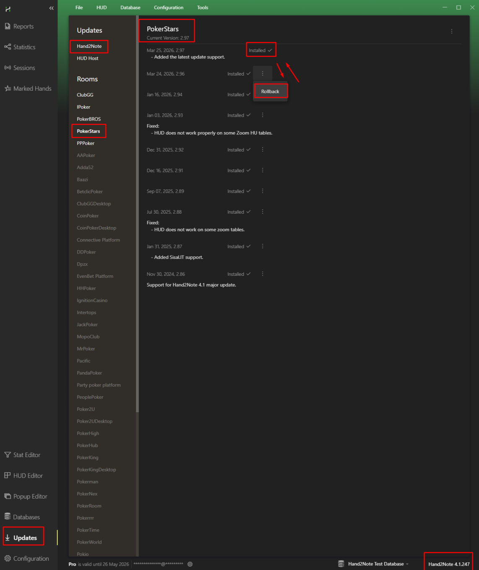The image size is (479, 570).
Task: Click the rooms list vertical scrollbar
Action: (x=137, y=214)
